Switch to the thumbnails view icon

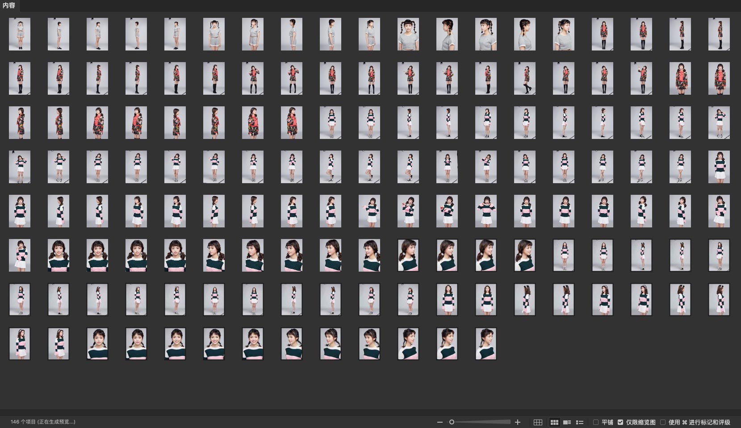554,422
